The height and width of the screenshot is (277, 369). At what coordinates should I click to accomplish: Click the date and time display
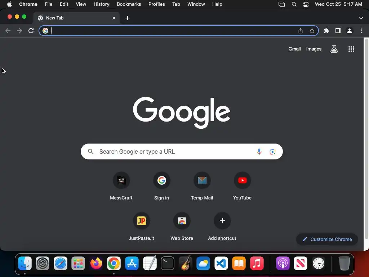coord(338,4)
